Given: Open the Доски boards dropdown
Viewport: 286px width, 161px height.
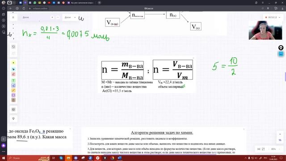Looking at the screenshot, I should point(70,17).
